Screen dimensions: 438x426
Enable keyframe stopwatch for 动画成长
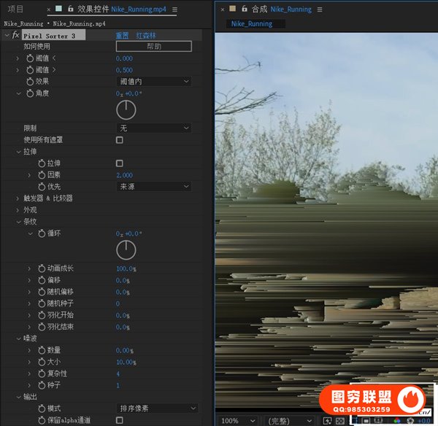click(40, 268)
